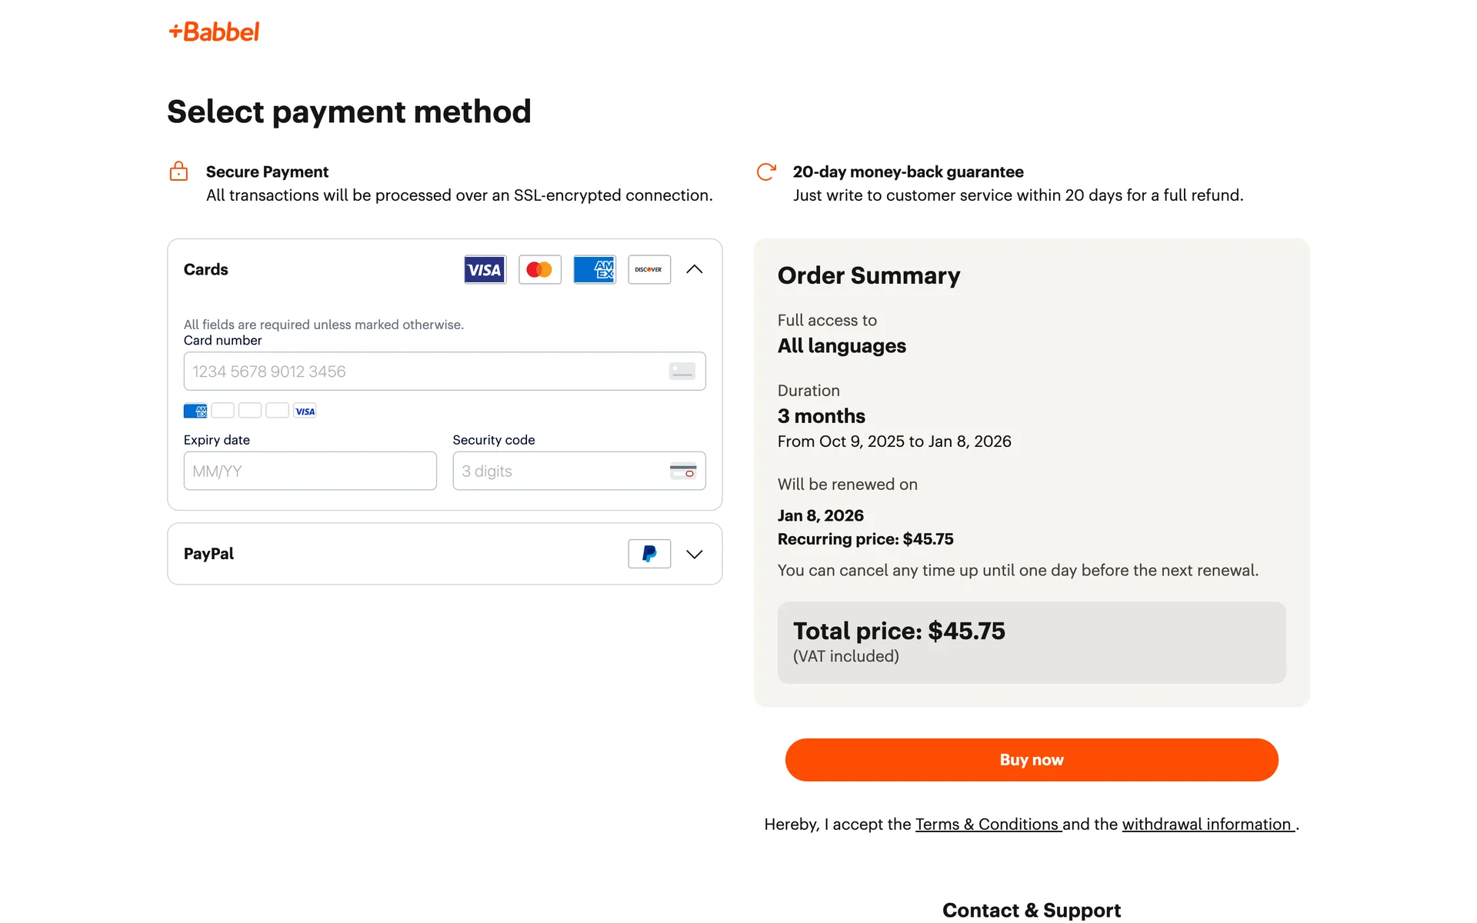Click the security code card hint icon
The image size is (1477, 923).
coord(682,471)
